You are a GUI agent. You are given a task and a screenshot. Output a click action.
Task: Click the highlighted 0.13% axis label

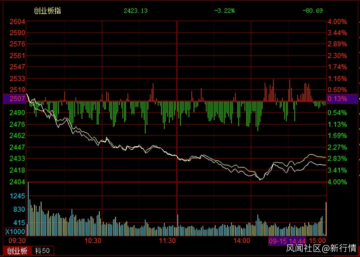point(342,99)
